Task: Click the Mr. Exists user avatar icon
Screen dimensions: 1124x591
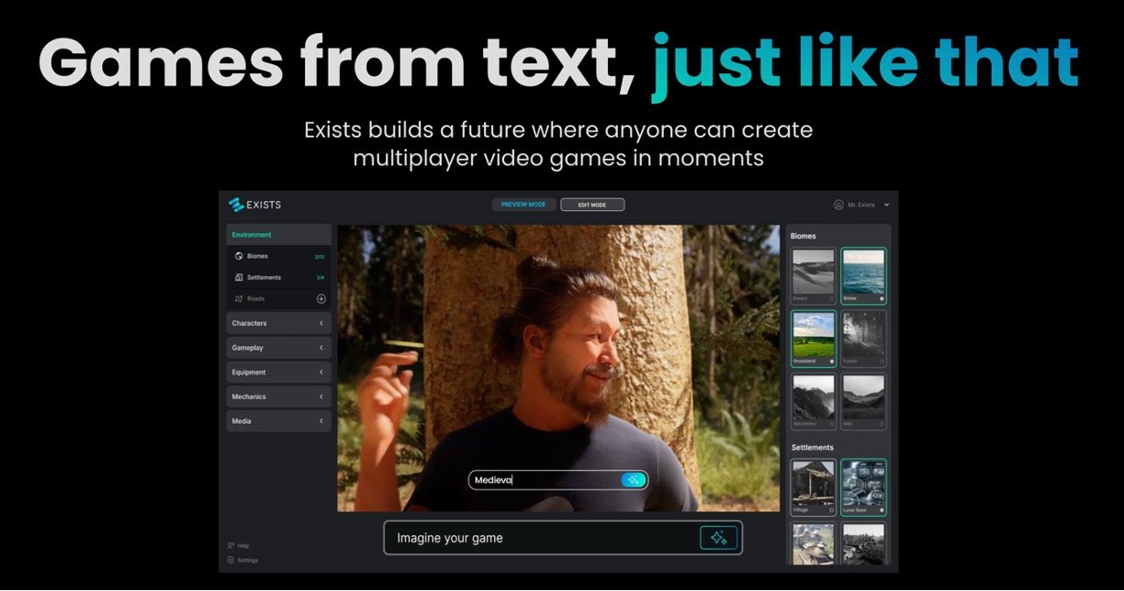Action: pyautogui.click(x=838, y=205)
